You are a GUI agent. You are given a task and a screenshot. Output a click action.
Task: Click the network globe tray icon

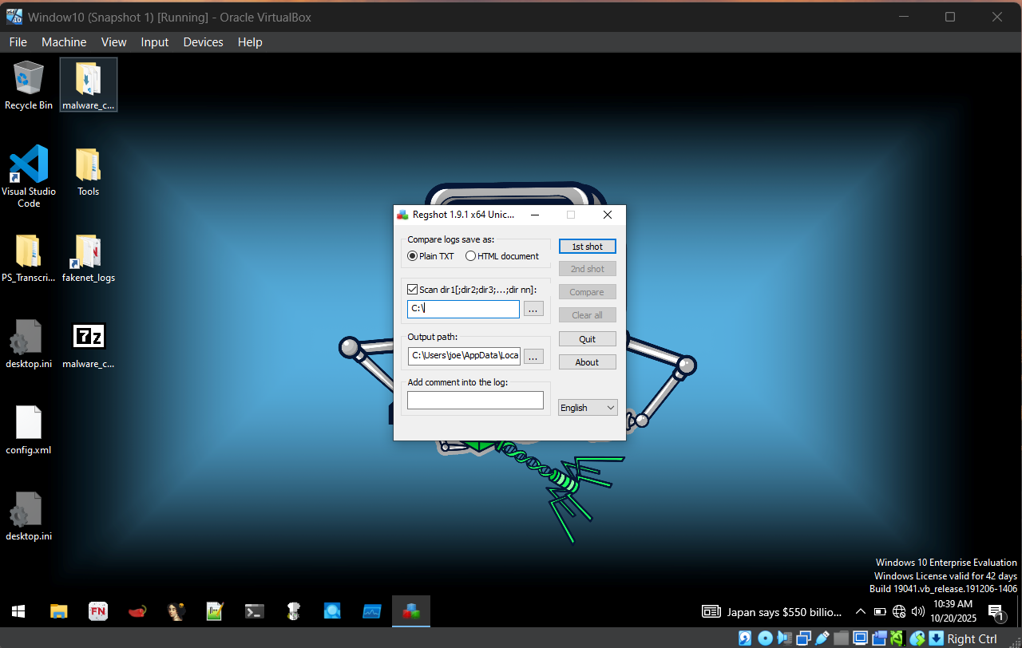[898, 612]
